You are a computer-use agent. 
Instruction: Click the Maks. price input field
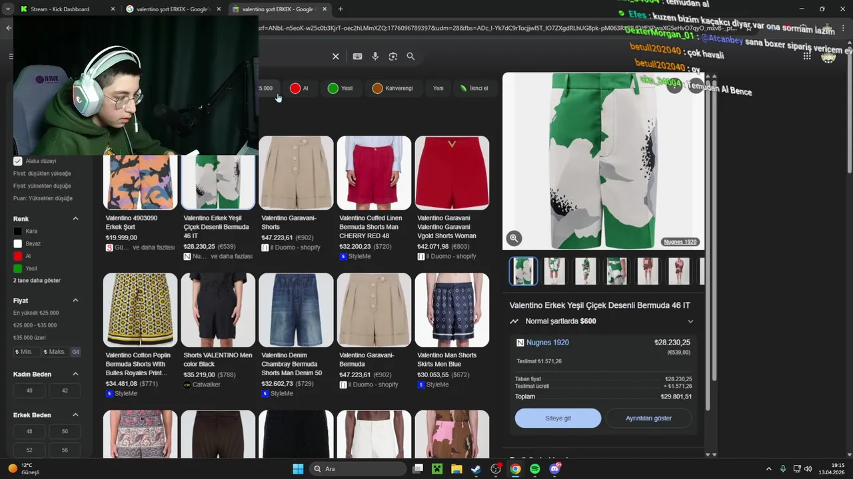click(55, 352)
